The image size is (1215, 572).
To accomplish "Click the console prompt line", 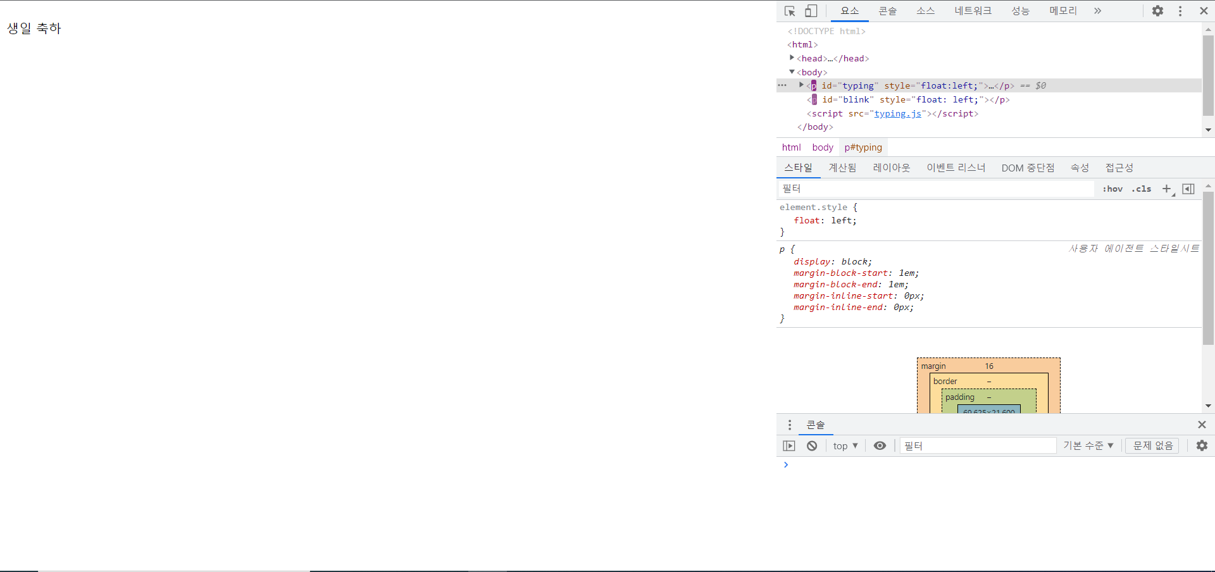I will (x=995, y=465).
